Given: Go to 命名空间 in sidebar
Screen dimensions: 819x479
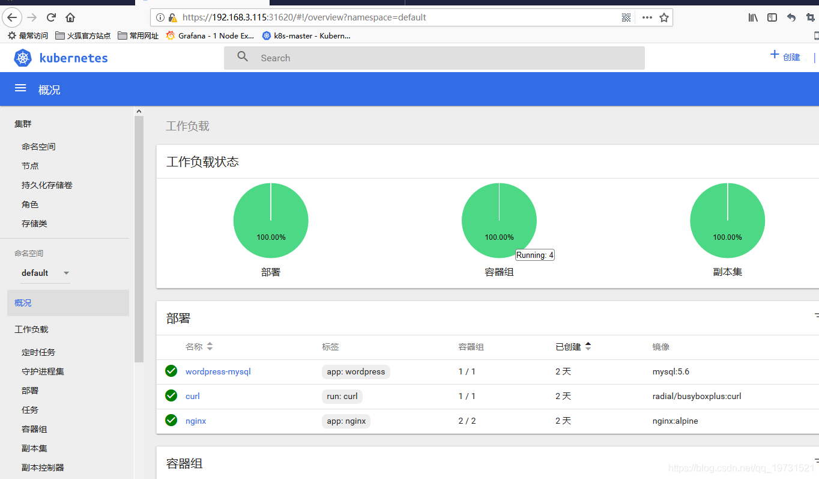Looking at the screenshot, I should 38,147.
